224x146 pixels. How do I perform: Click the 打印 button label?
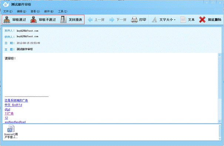143,20
